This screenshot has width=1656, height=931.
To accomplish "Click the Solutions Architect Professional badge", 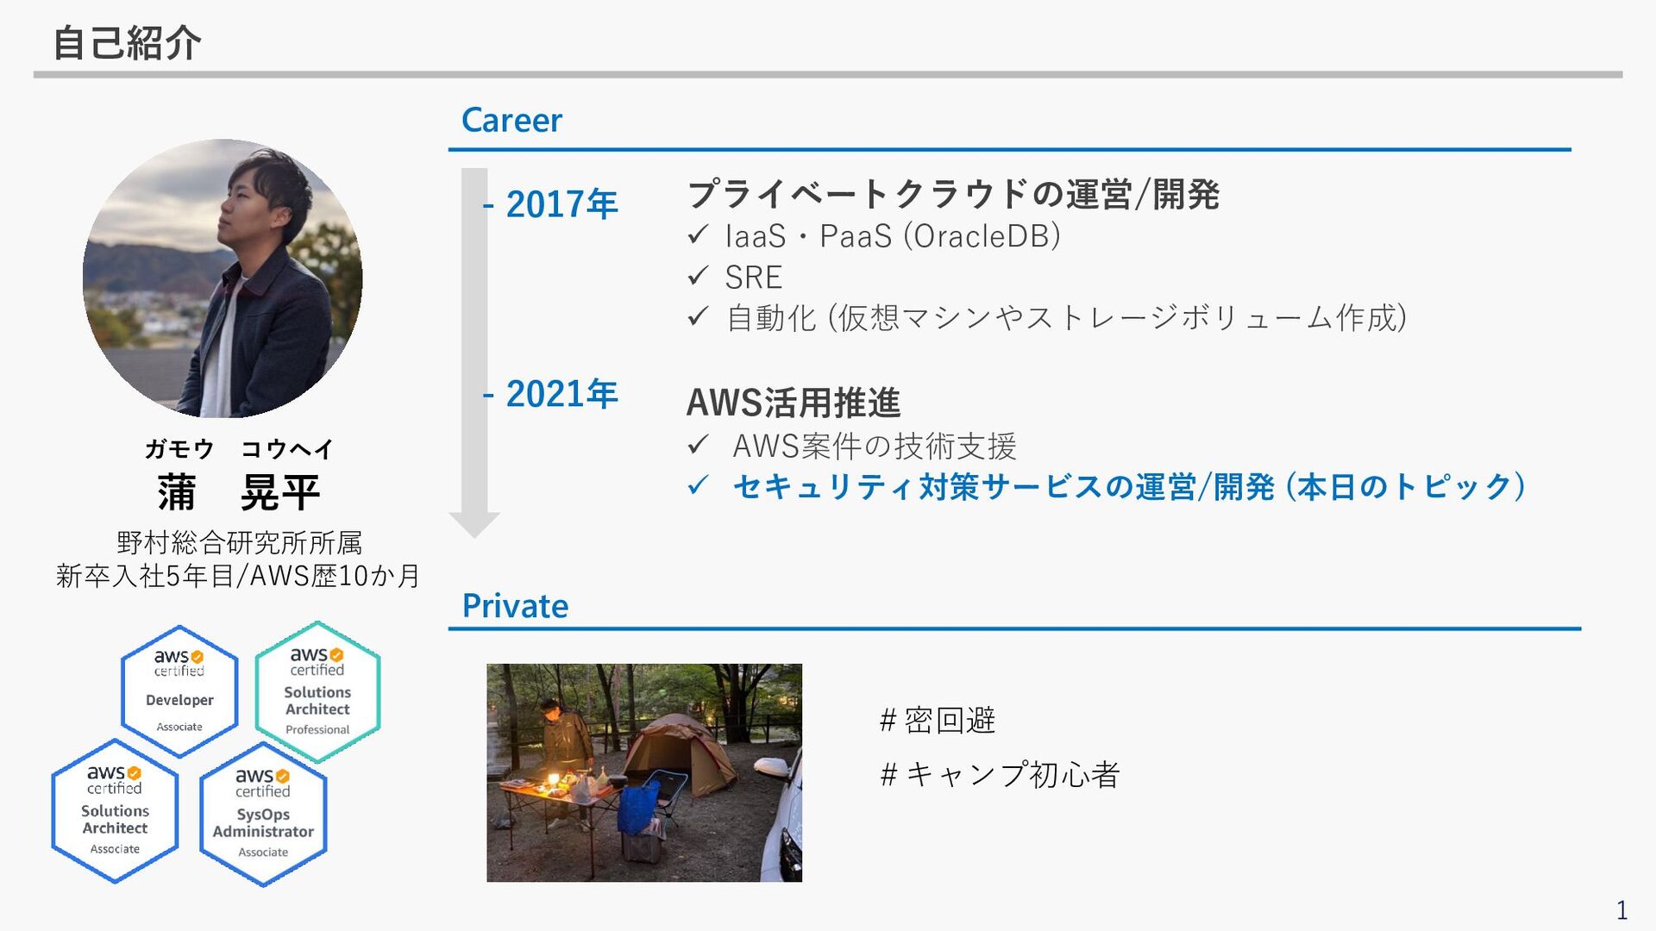I will [x=317, y=691].
